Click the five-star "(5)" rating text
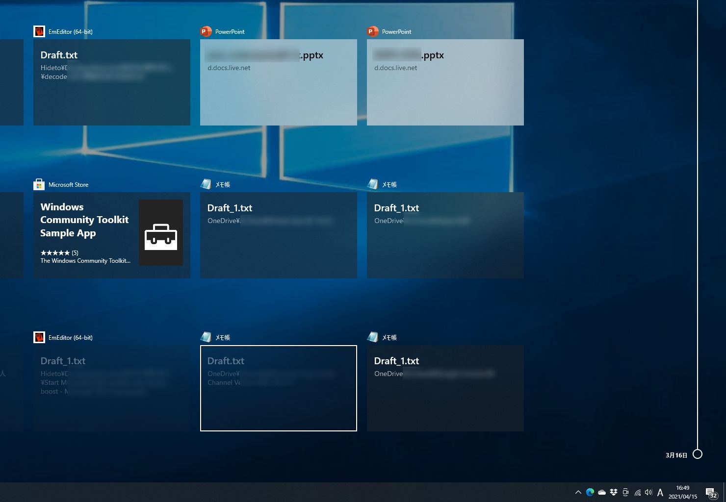The width and height of the screenshot is (726, 502). click(59, 253)
